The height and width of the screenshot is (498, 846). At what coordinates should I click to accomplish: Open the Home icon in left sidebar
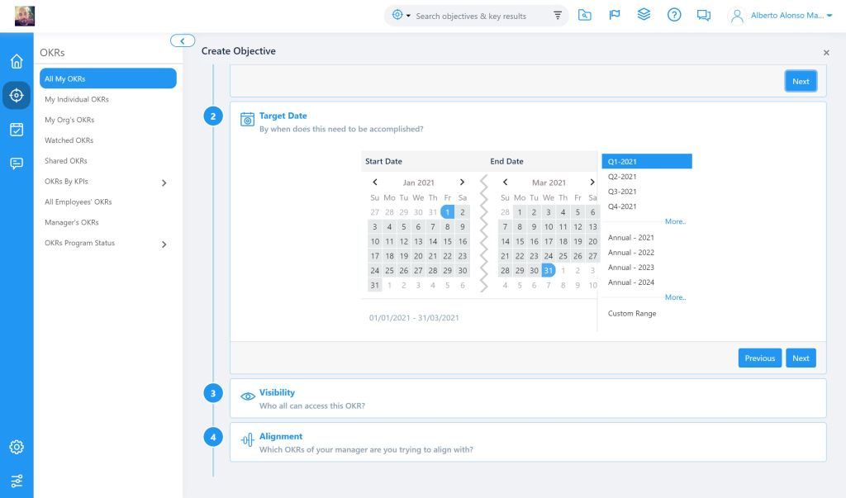(17, 62)
